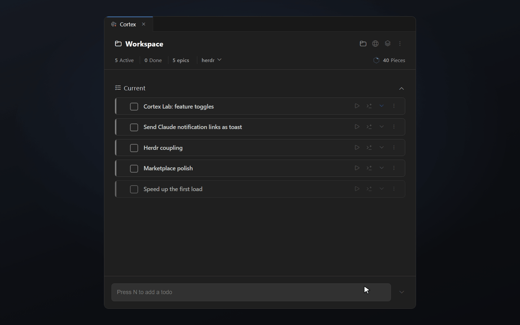Run the Cortex Lab: feature toggles todo

(x=357, y=106)
